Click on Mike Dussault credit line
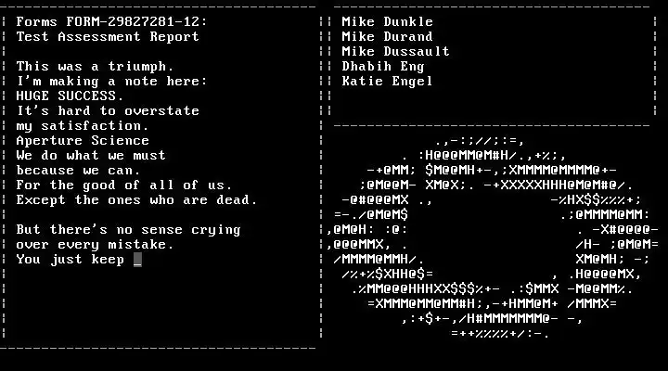The width and height of the screenshot is (668, 371). pyautogui.click(x=395, y=52)
